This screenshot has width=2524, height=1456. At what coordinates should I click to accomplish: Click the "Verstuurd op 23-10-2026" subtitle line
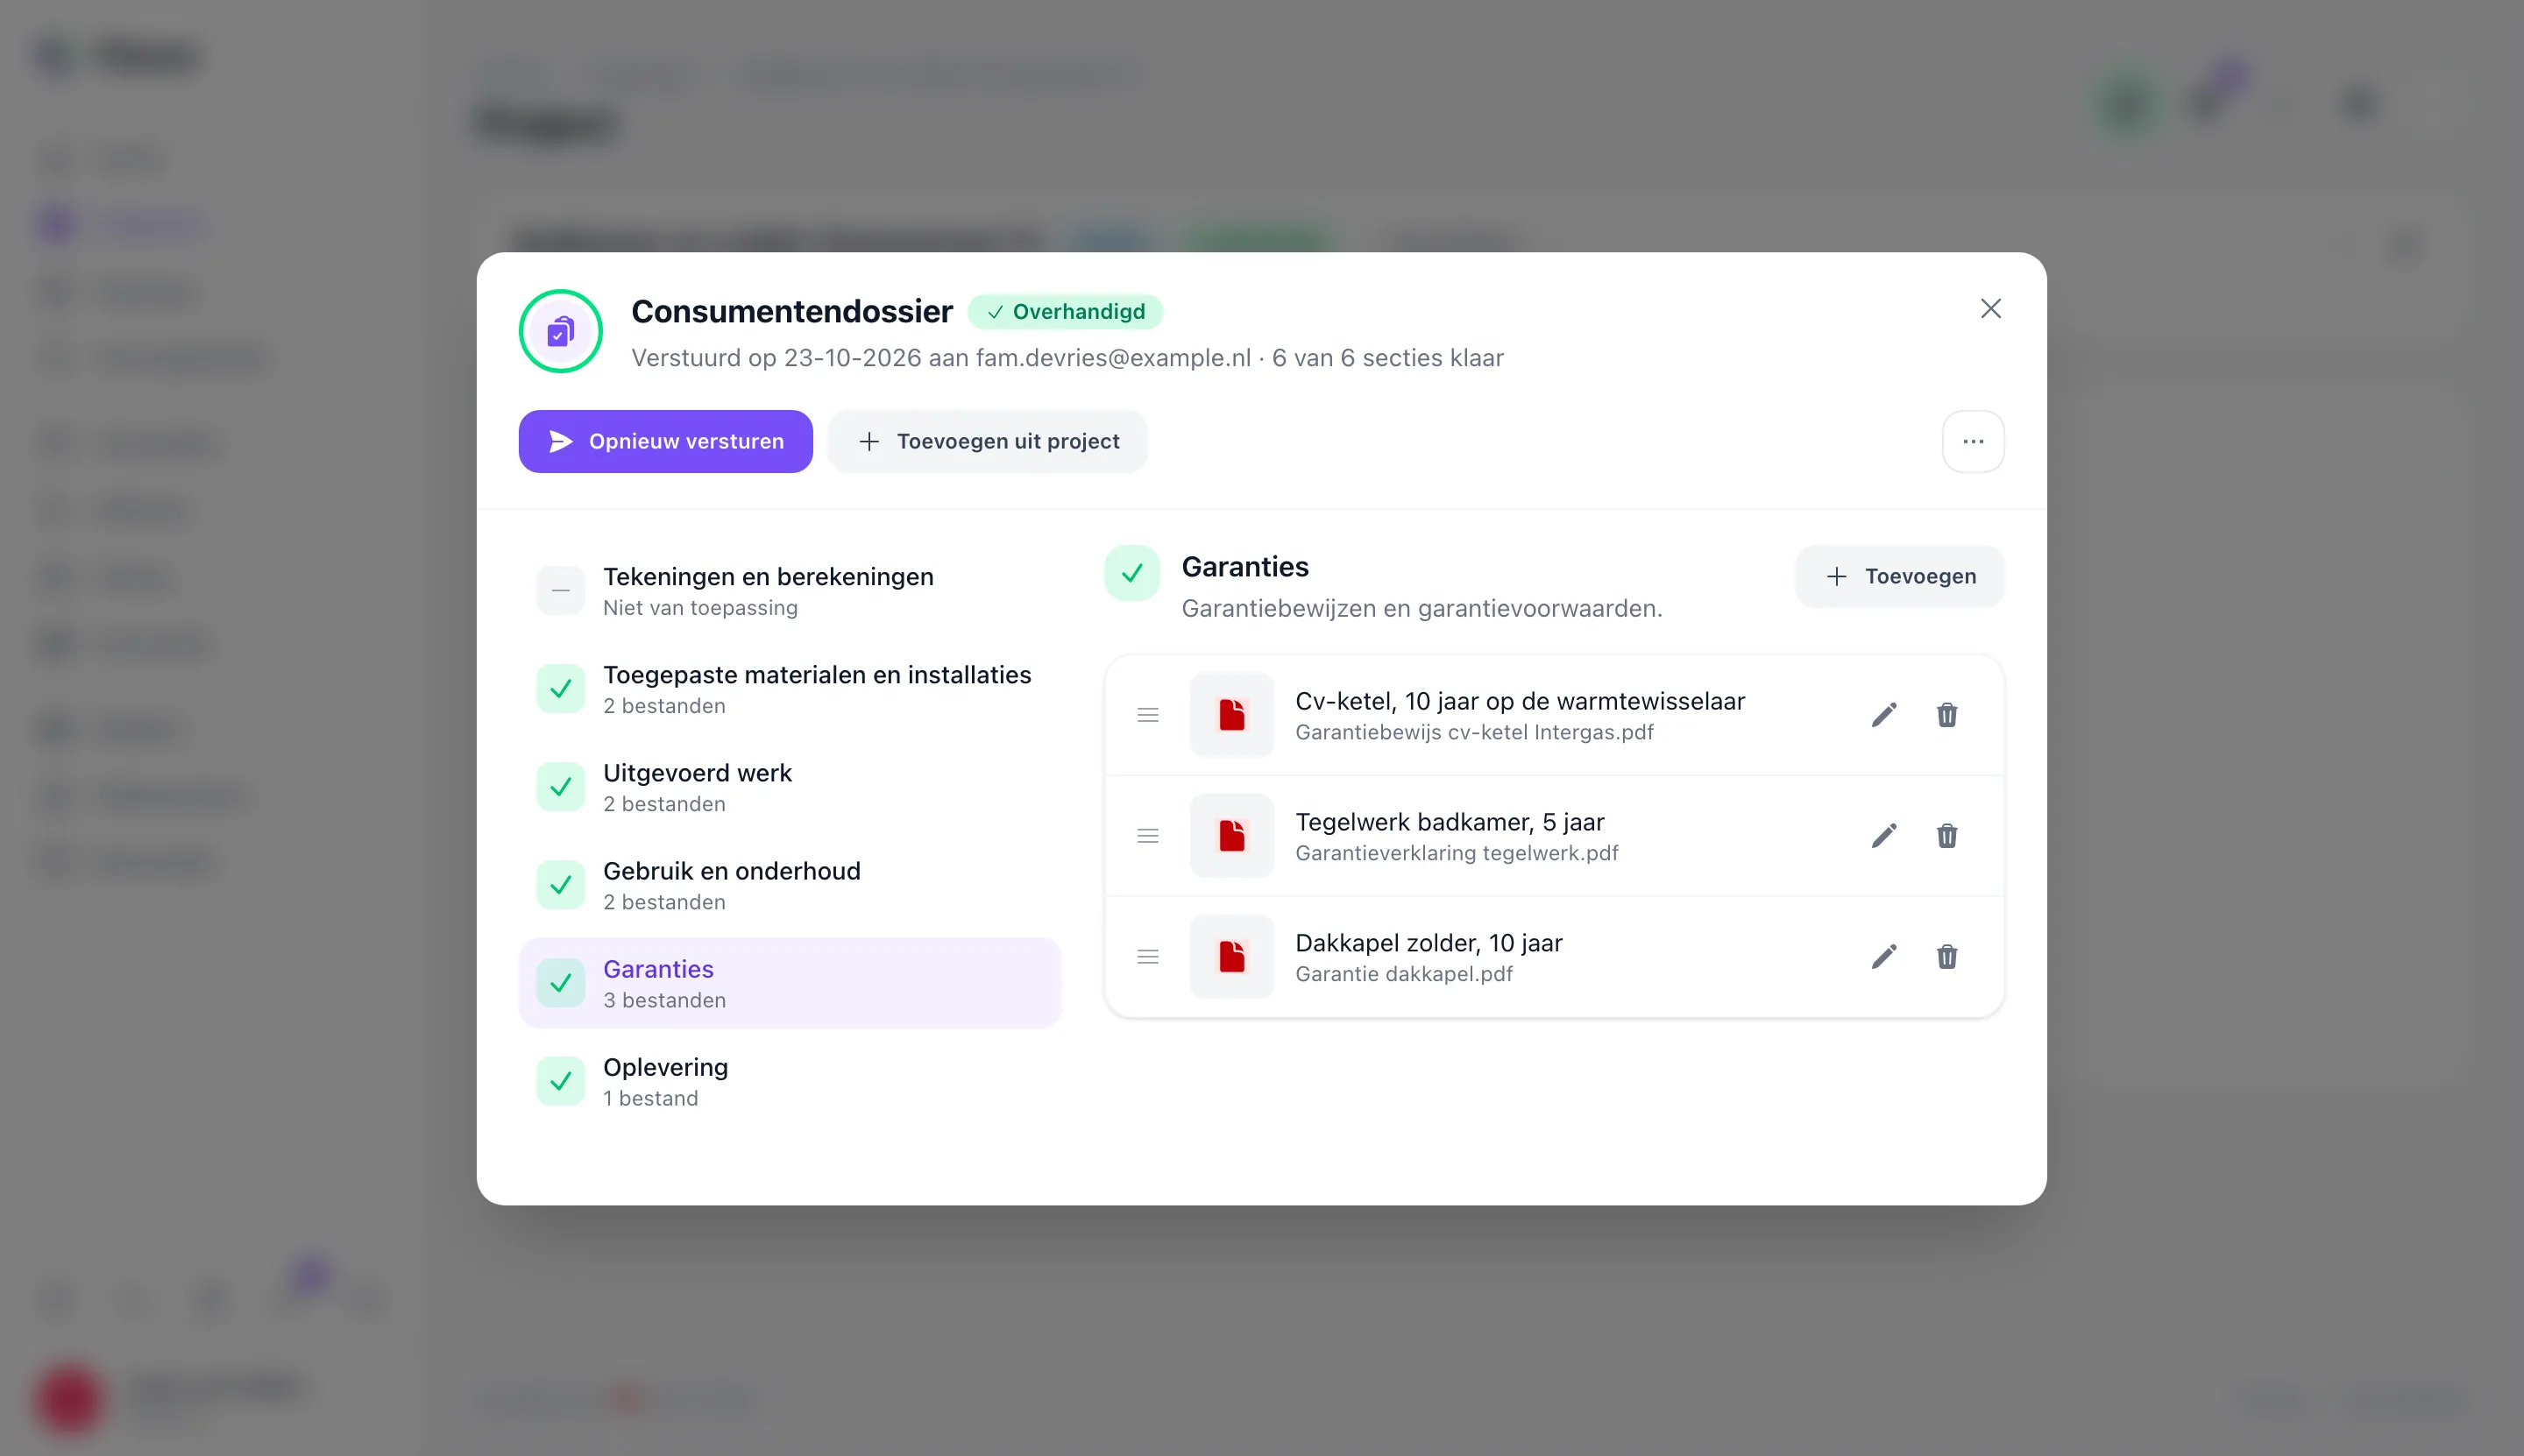1067,358
